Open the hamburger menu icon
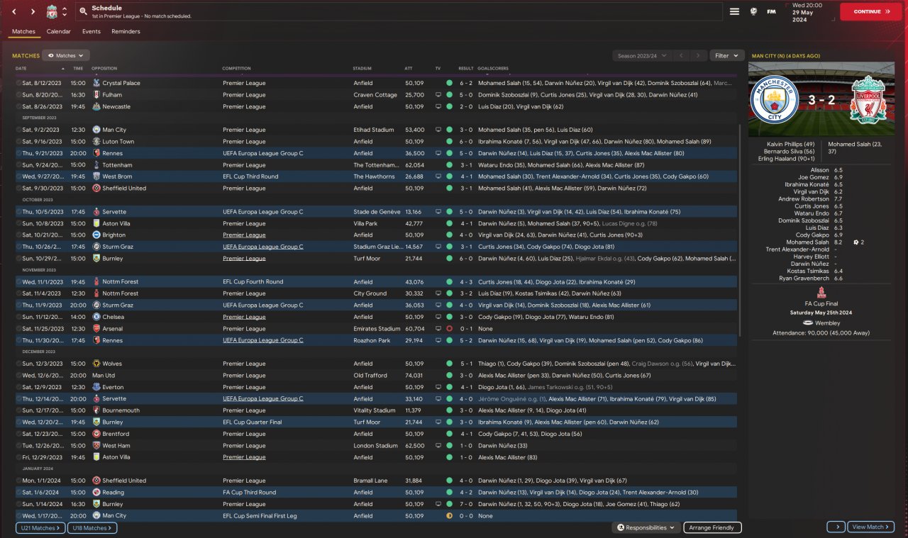This screenshot has width=908, height=538. click(734, 11)
